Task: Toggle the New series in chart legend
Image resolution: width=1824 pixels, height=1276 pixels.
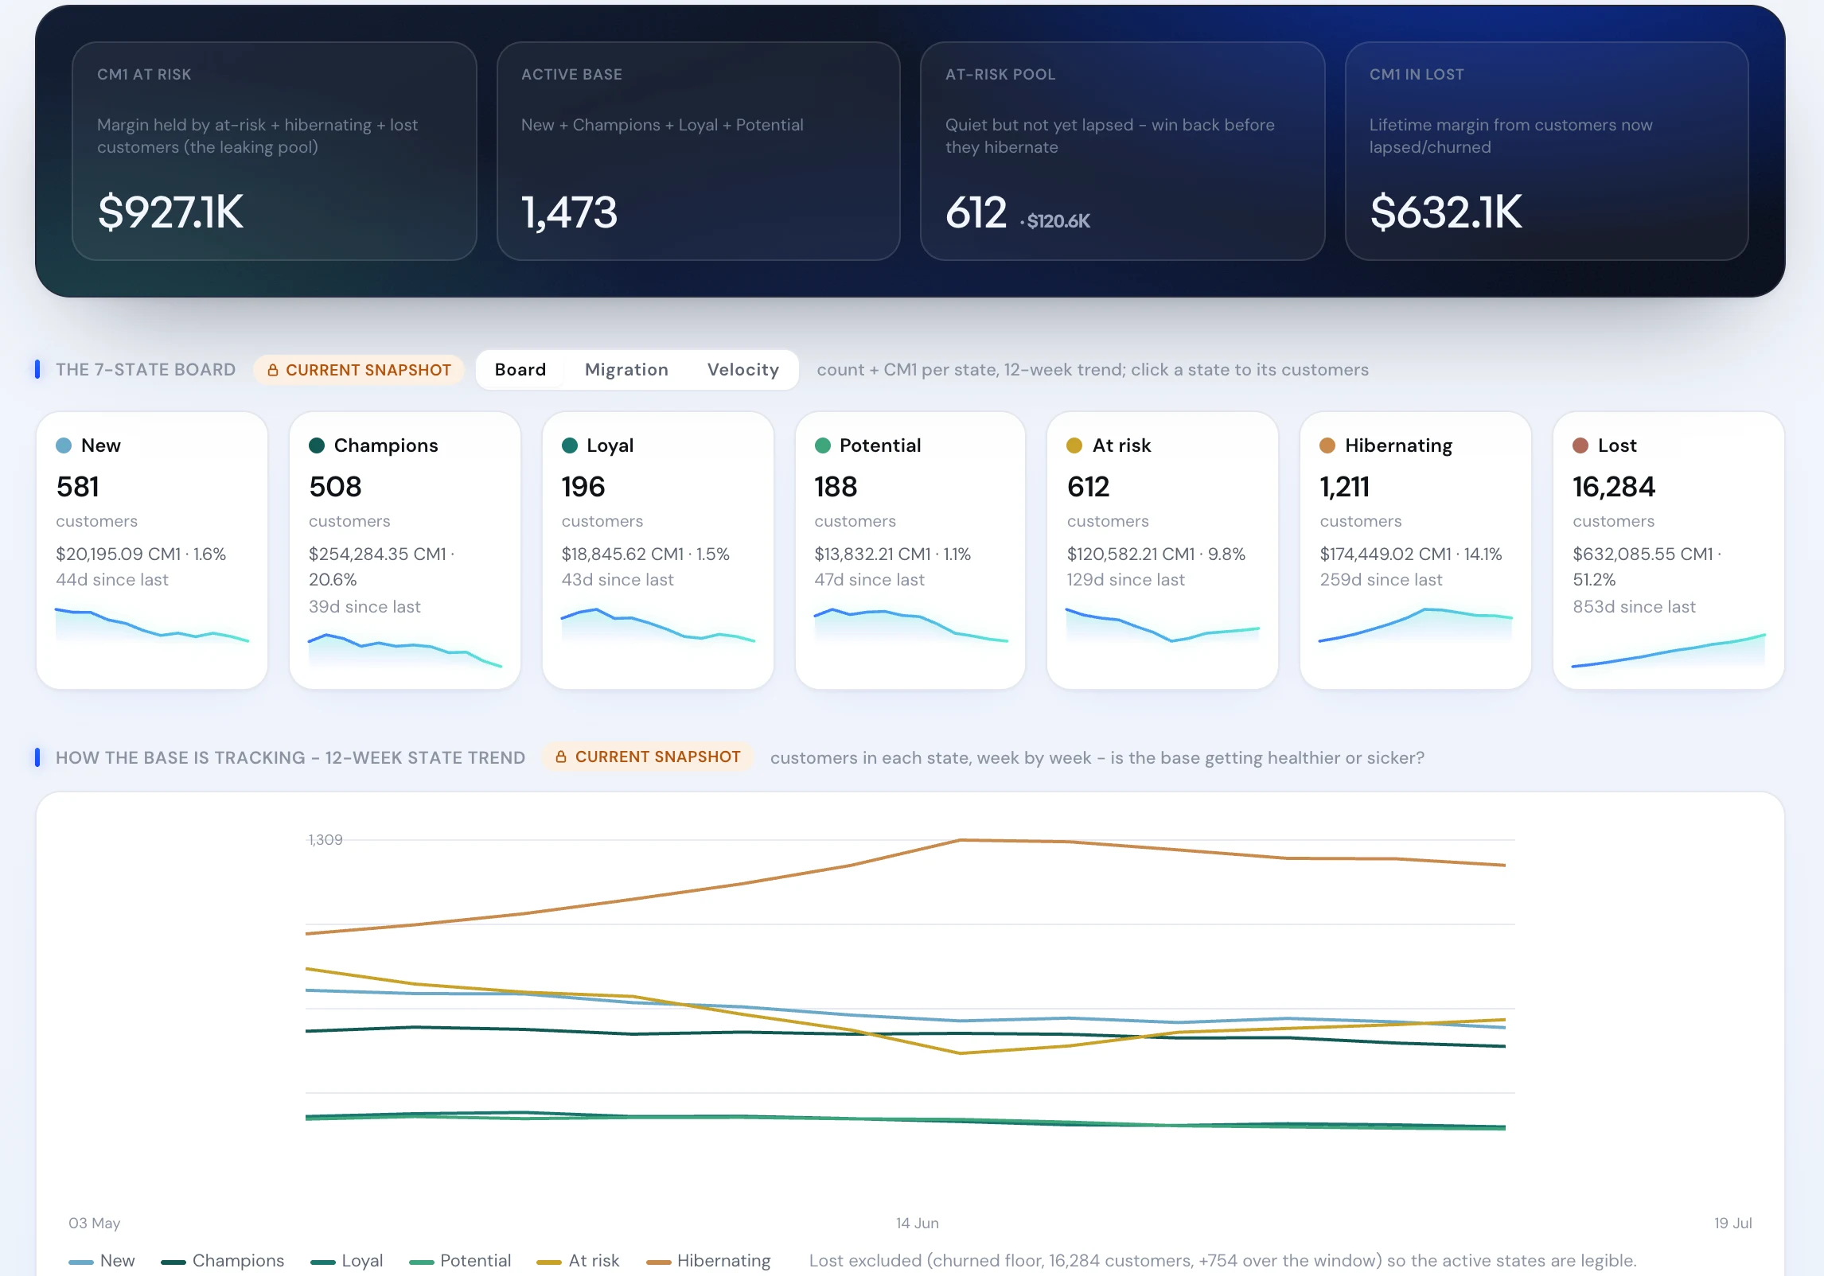Action: (102, 1261)
